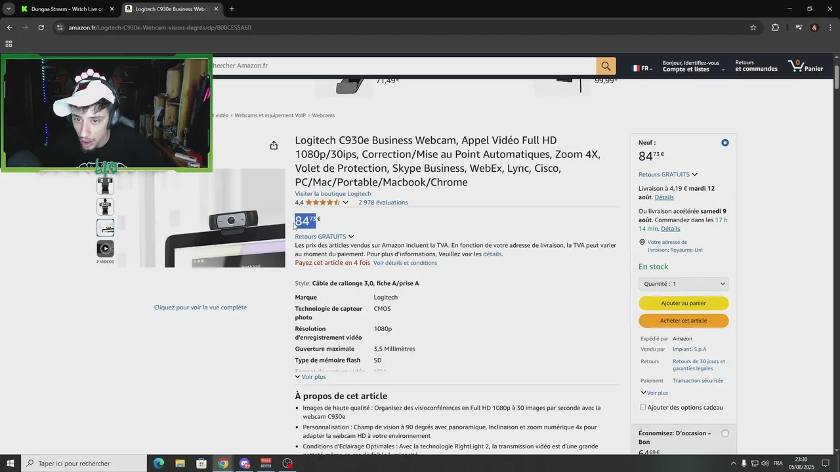
Task: Open a new browser tab
Action: click(232, 9)
